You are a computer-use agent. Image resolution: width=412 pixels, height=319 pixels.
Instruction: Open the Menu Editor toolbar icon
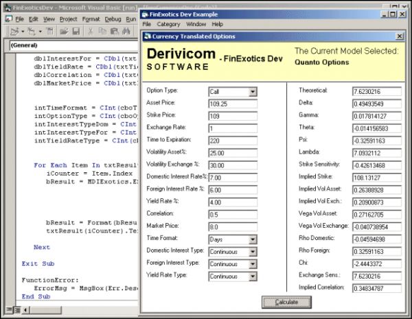pos(49,32)
